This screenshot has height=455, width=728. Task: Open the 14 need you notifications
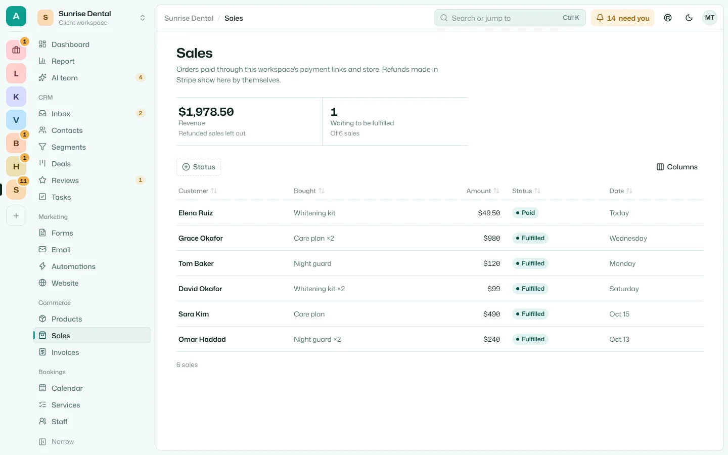[623, 18]
